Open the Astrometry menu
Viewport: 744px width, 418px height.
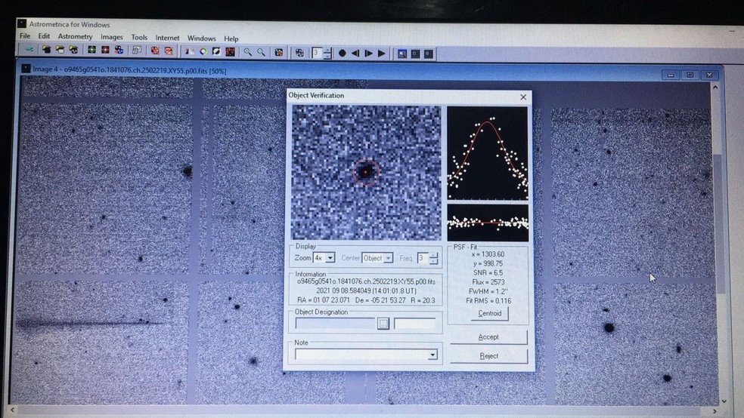pos(75,37)
